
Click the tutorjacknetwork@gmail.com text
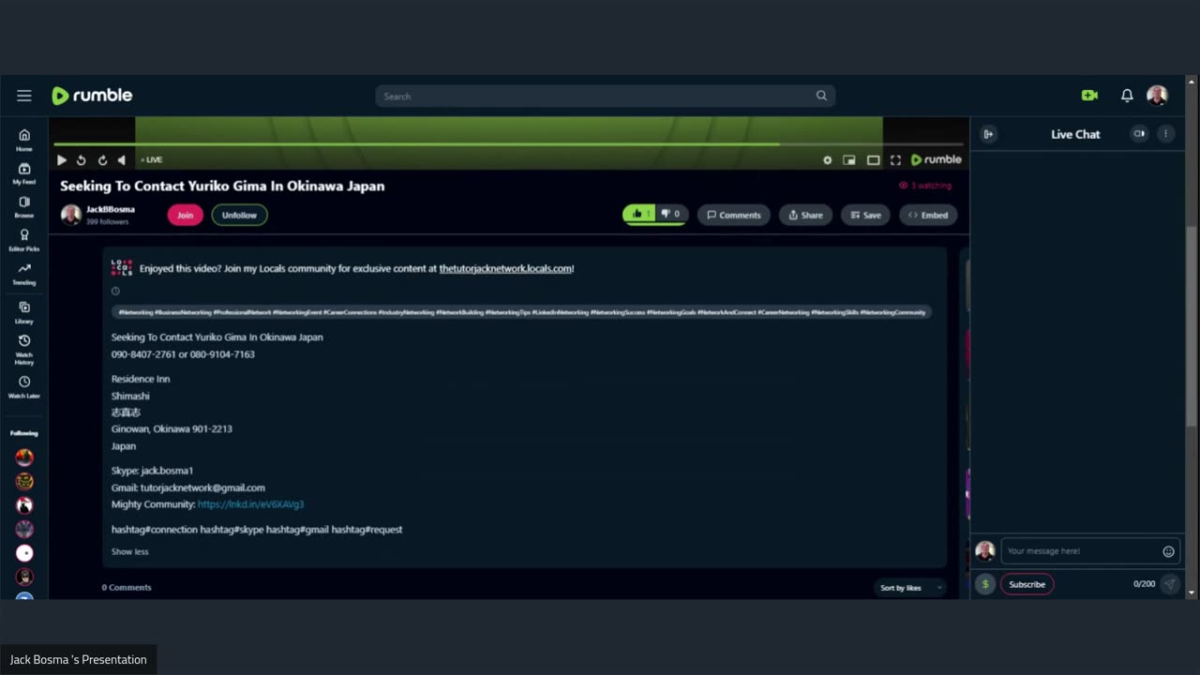click(202, 487)
